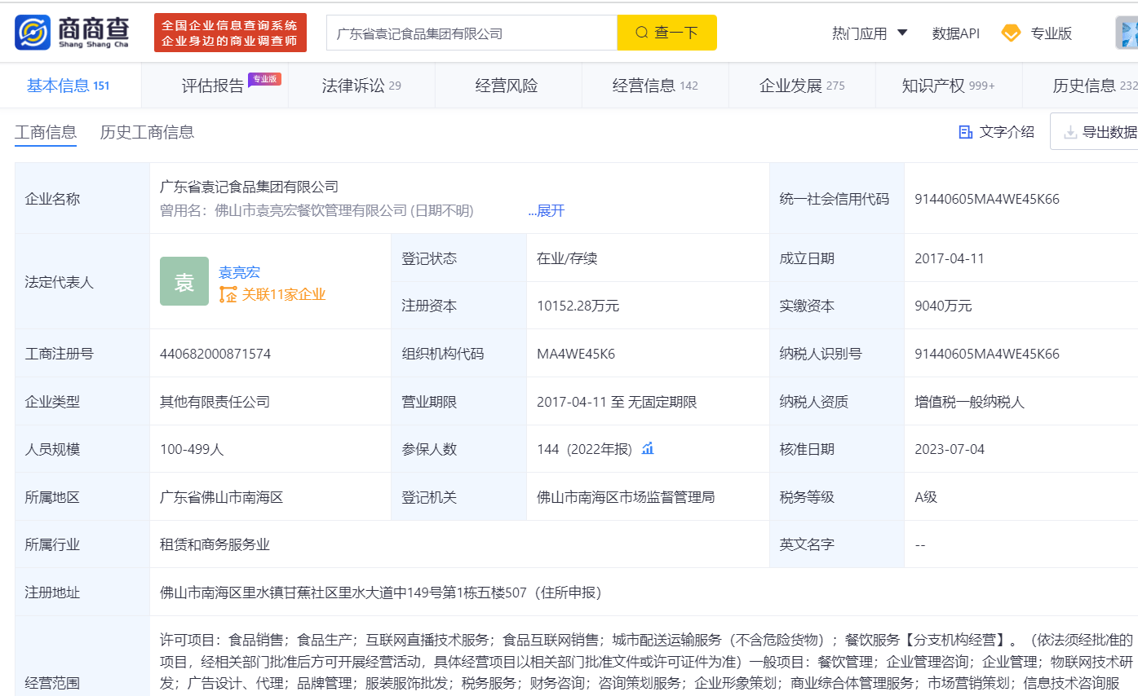Click the 导出数据 download icon
This screenshot has width=1138, height=696.
(x=1070, y=132)
